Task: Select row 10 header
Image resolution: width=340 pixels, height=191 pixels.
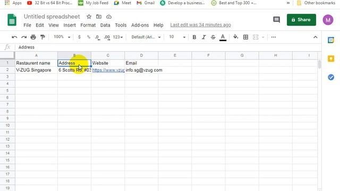Action: (x=7, y=125)
